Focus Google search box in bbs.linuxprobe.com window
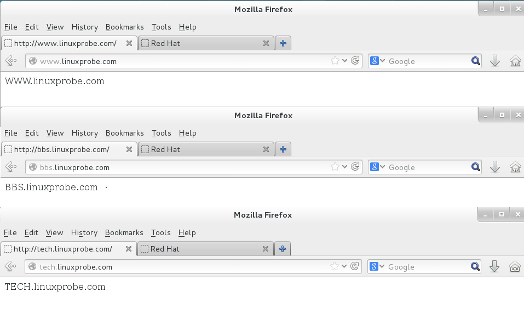This screenshot has height=327, width=524. pyautogui.click(x=427, y=167)
